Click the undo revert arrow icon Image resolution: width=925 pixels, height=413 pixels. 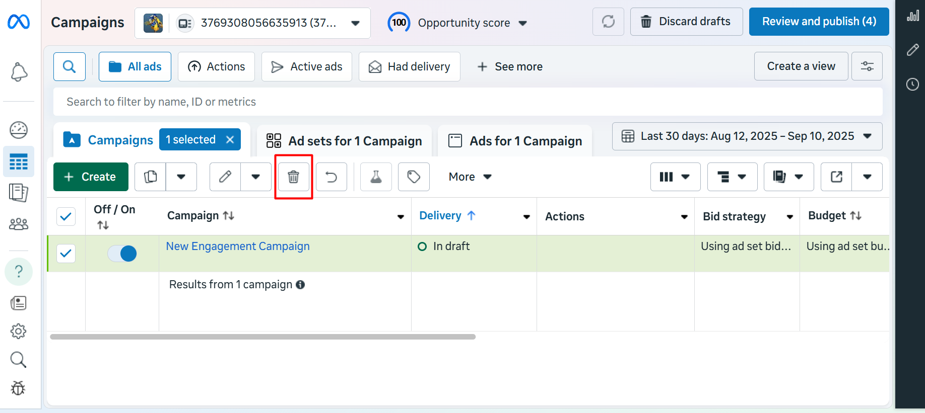tap(332, 177)
